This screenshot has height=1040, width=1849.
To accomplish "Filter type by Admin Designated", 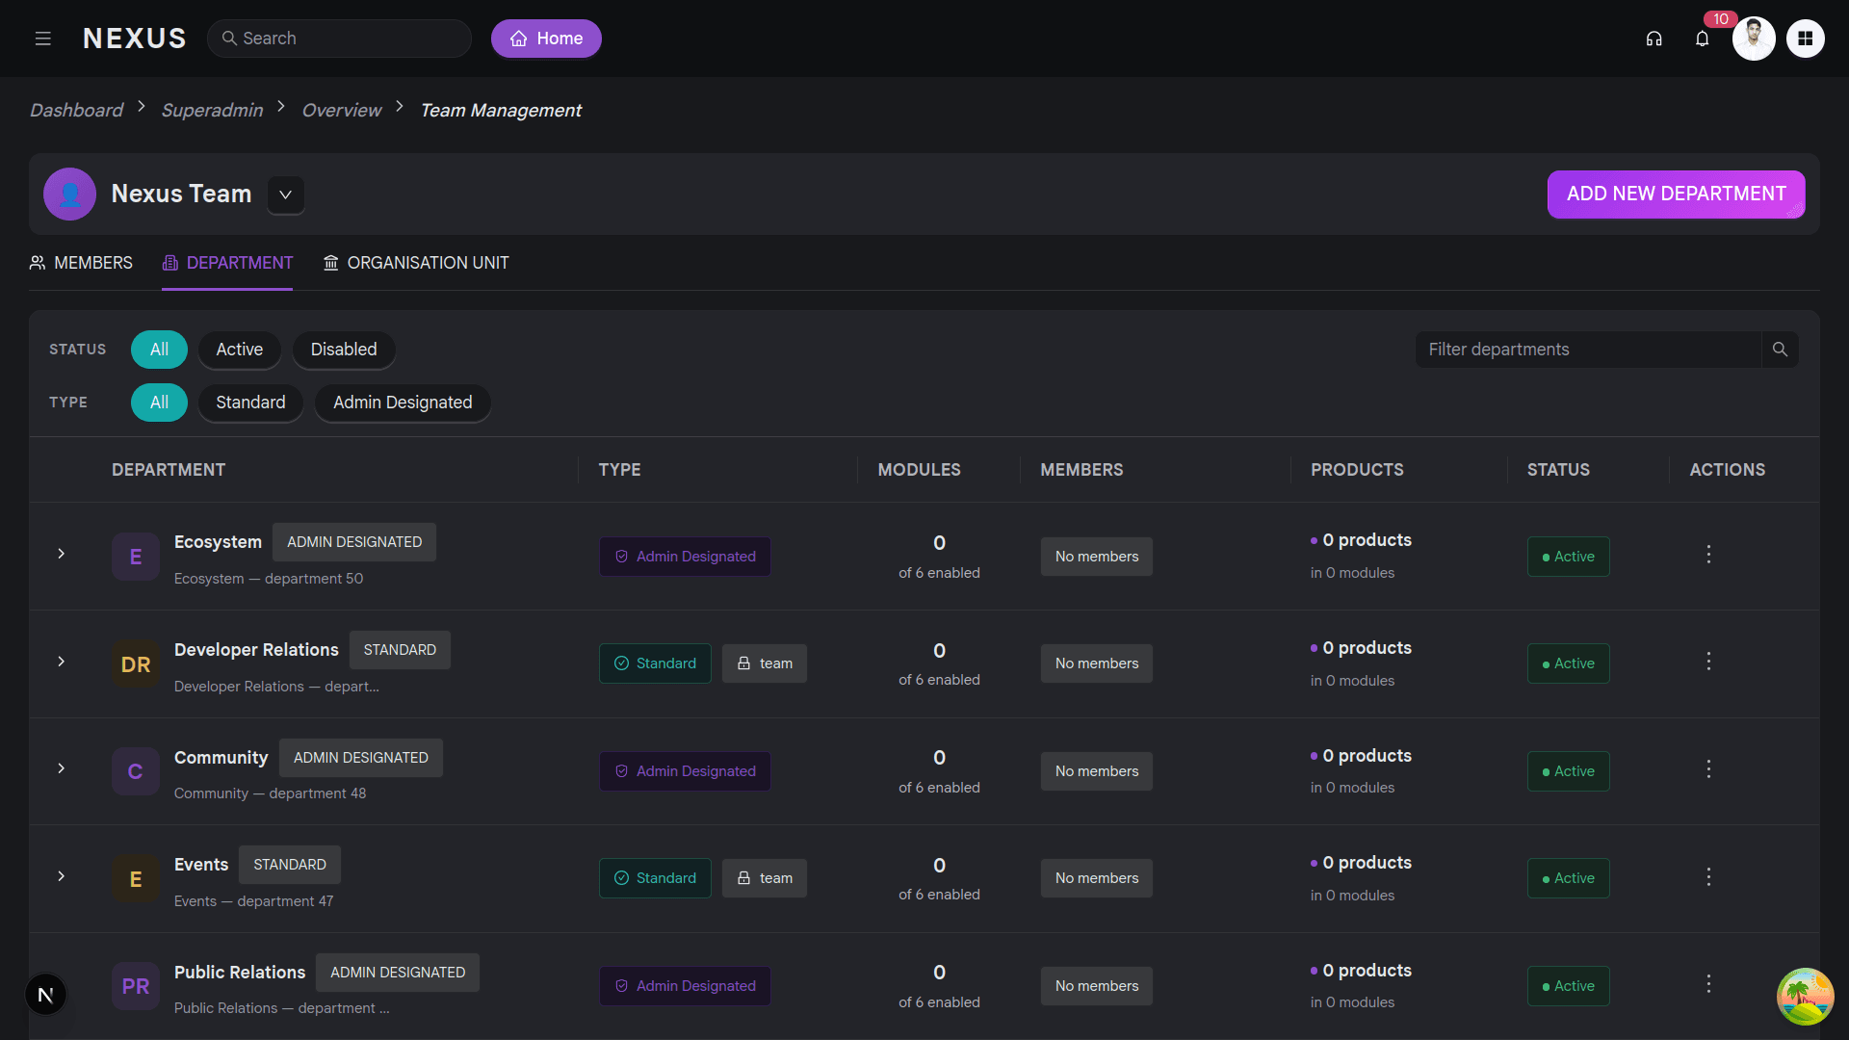I will point(403,403).
